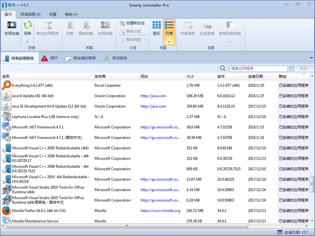Image resolution: width=315 pixels, height=236 pixels.
Task: Expand the 列表 view dropdown arrow
Action: pos(169,41)
